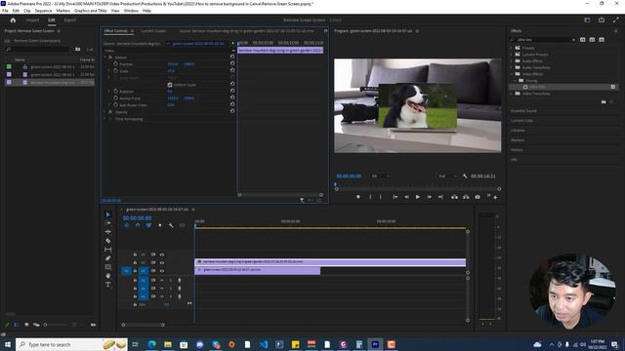Switch to the Import workspace tab

tap(32, 19)
